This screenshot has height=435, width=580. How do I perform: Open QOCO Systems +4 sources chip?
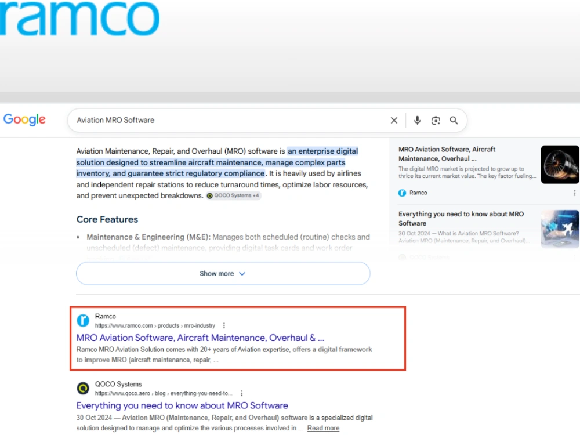(x=233, y=195)
